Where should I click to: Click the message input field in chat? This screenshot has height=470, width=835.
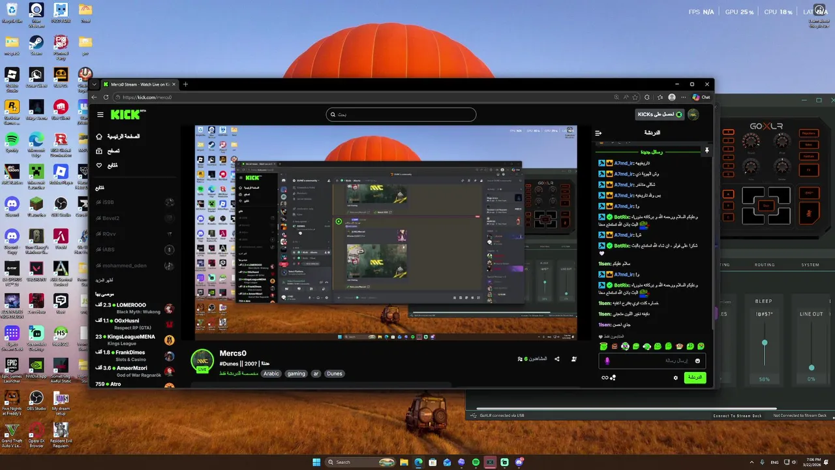tap(652, 360)
